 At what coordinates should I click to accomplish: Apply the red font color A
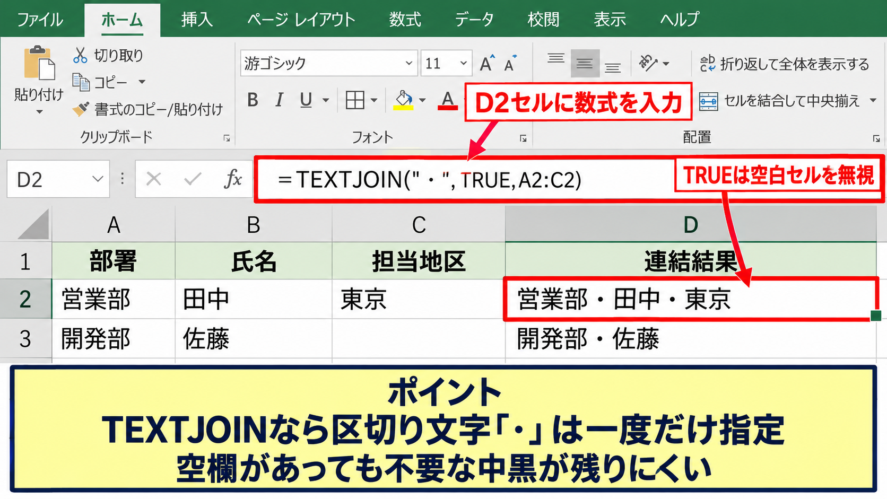(448, 100)
